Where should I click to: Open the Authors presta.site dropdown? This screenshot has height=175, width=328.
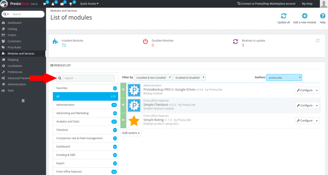284,77
